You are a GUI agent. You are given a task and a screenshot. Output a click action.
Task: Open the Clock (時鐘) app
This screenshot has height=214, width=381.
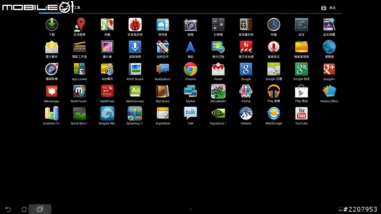pyautogui.click(x=274, y=25)
